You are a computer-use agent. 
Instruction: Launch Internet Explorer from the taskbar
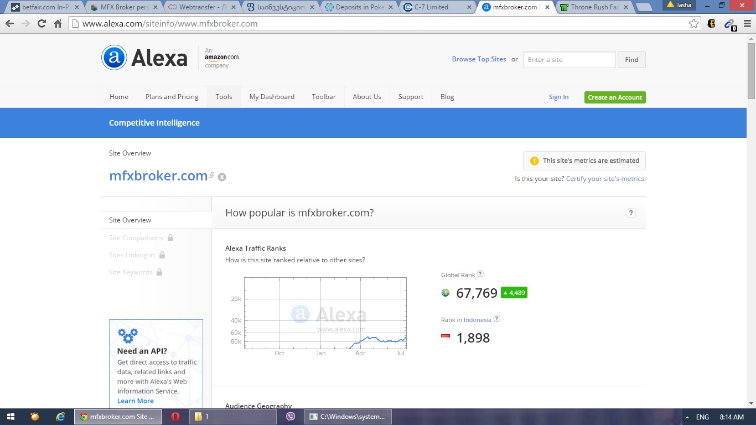[x=60, y=417]
